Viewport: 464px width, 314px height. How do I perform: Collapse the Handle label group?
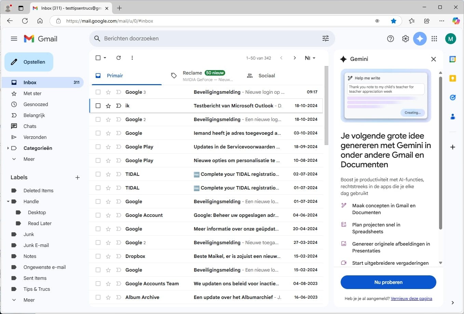8,201
